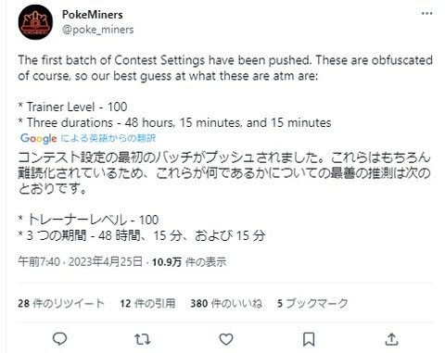
Task: View the 28 件のリツイート list
Action: tap(61, 303)
